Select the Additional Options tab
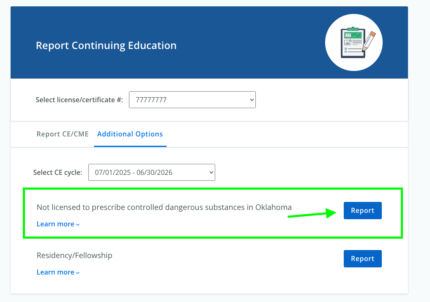 point(130,134)
